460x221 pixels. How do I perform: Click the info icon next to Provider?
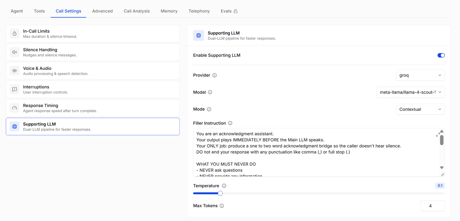214,75
